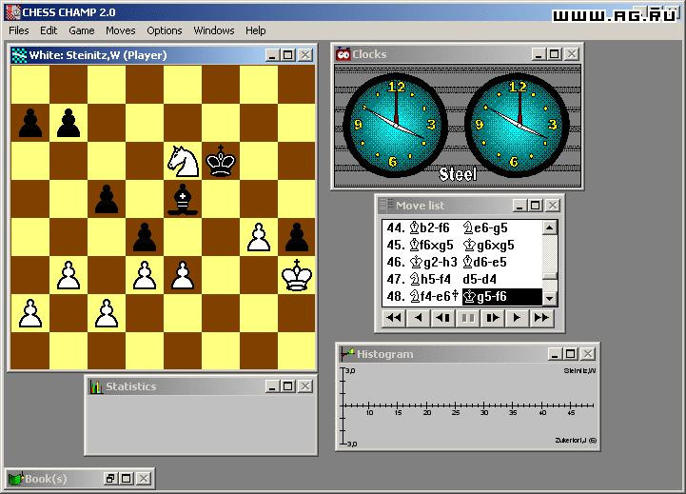
Task: Select the black pawn on a7
Action: tap(30, 123)
